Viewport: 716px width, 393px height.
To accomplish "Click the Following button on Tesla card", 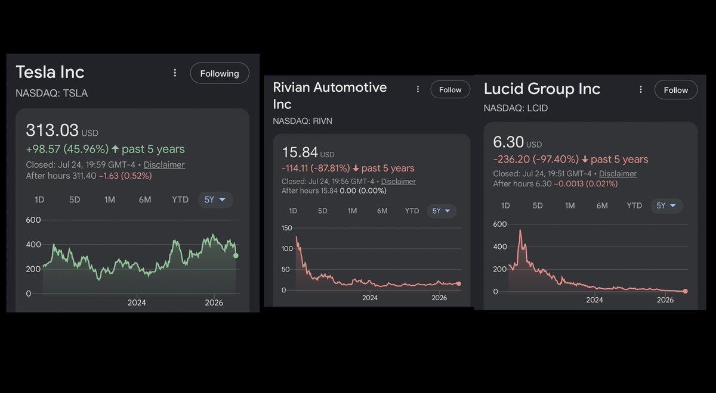I will click(220, 73).
